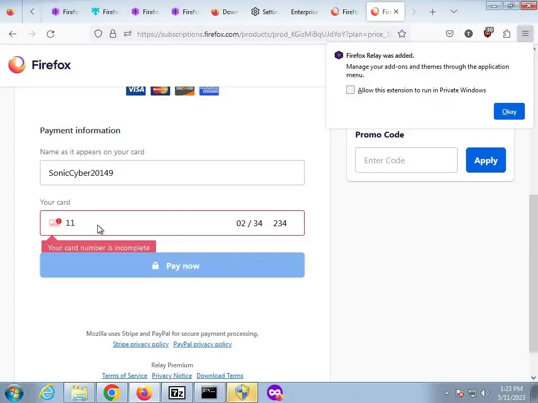Click Okay in Firefox Relay notification
Image resolution: width=538 pixels, height=403 pixels.
(509, 111)
